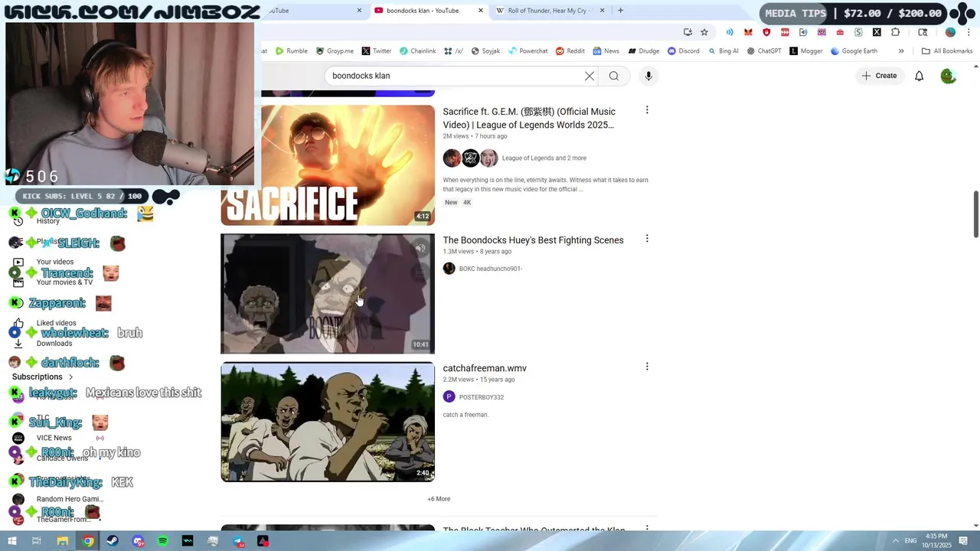The height and width of the screenshot is (551, 980).
Task: Open the Powerchat bookmark
Action: click(x=528, y=51)
